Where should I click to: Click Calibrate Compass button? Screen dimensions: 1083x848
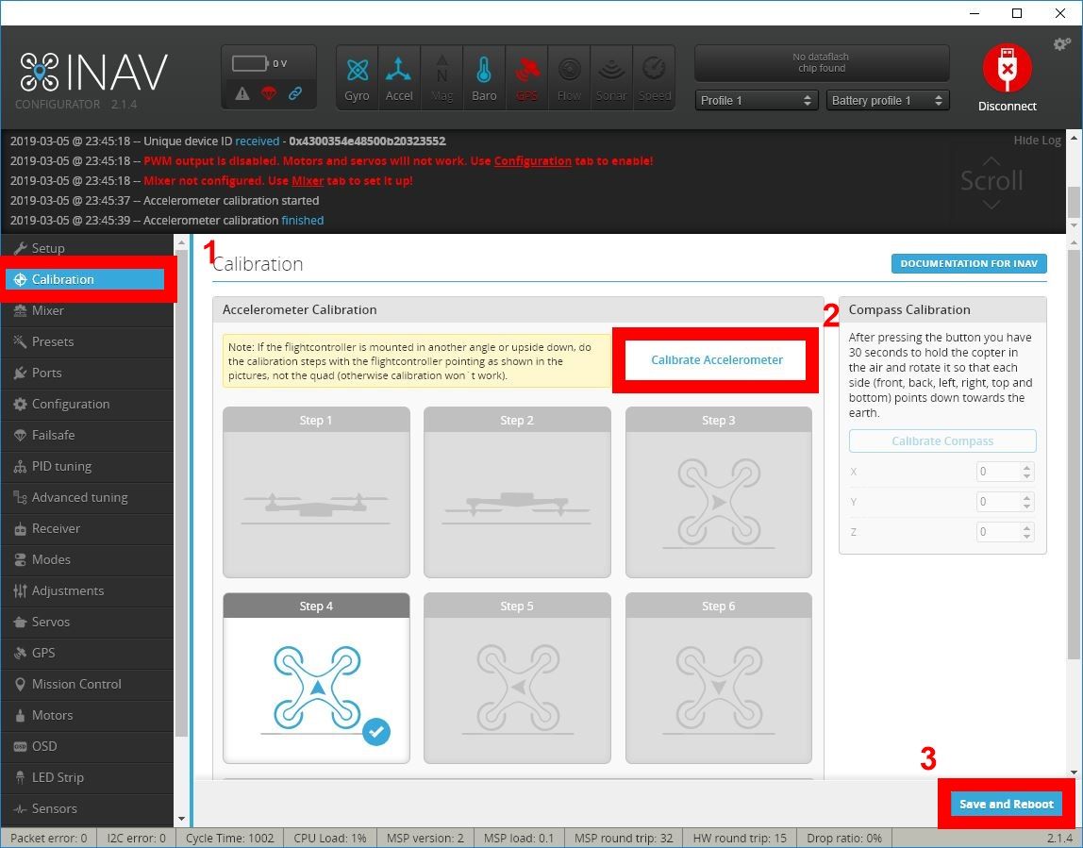[x=942, y=441]
